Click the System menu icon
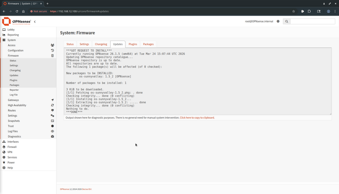This screenshot has height=194, width=339. click(4, 40)
